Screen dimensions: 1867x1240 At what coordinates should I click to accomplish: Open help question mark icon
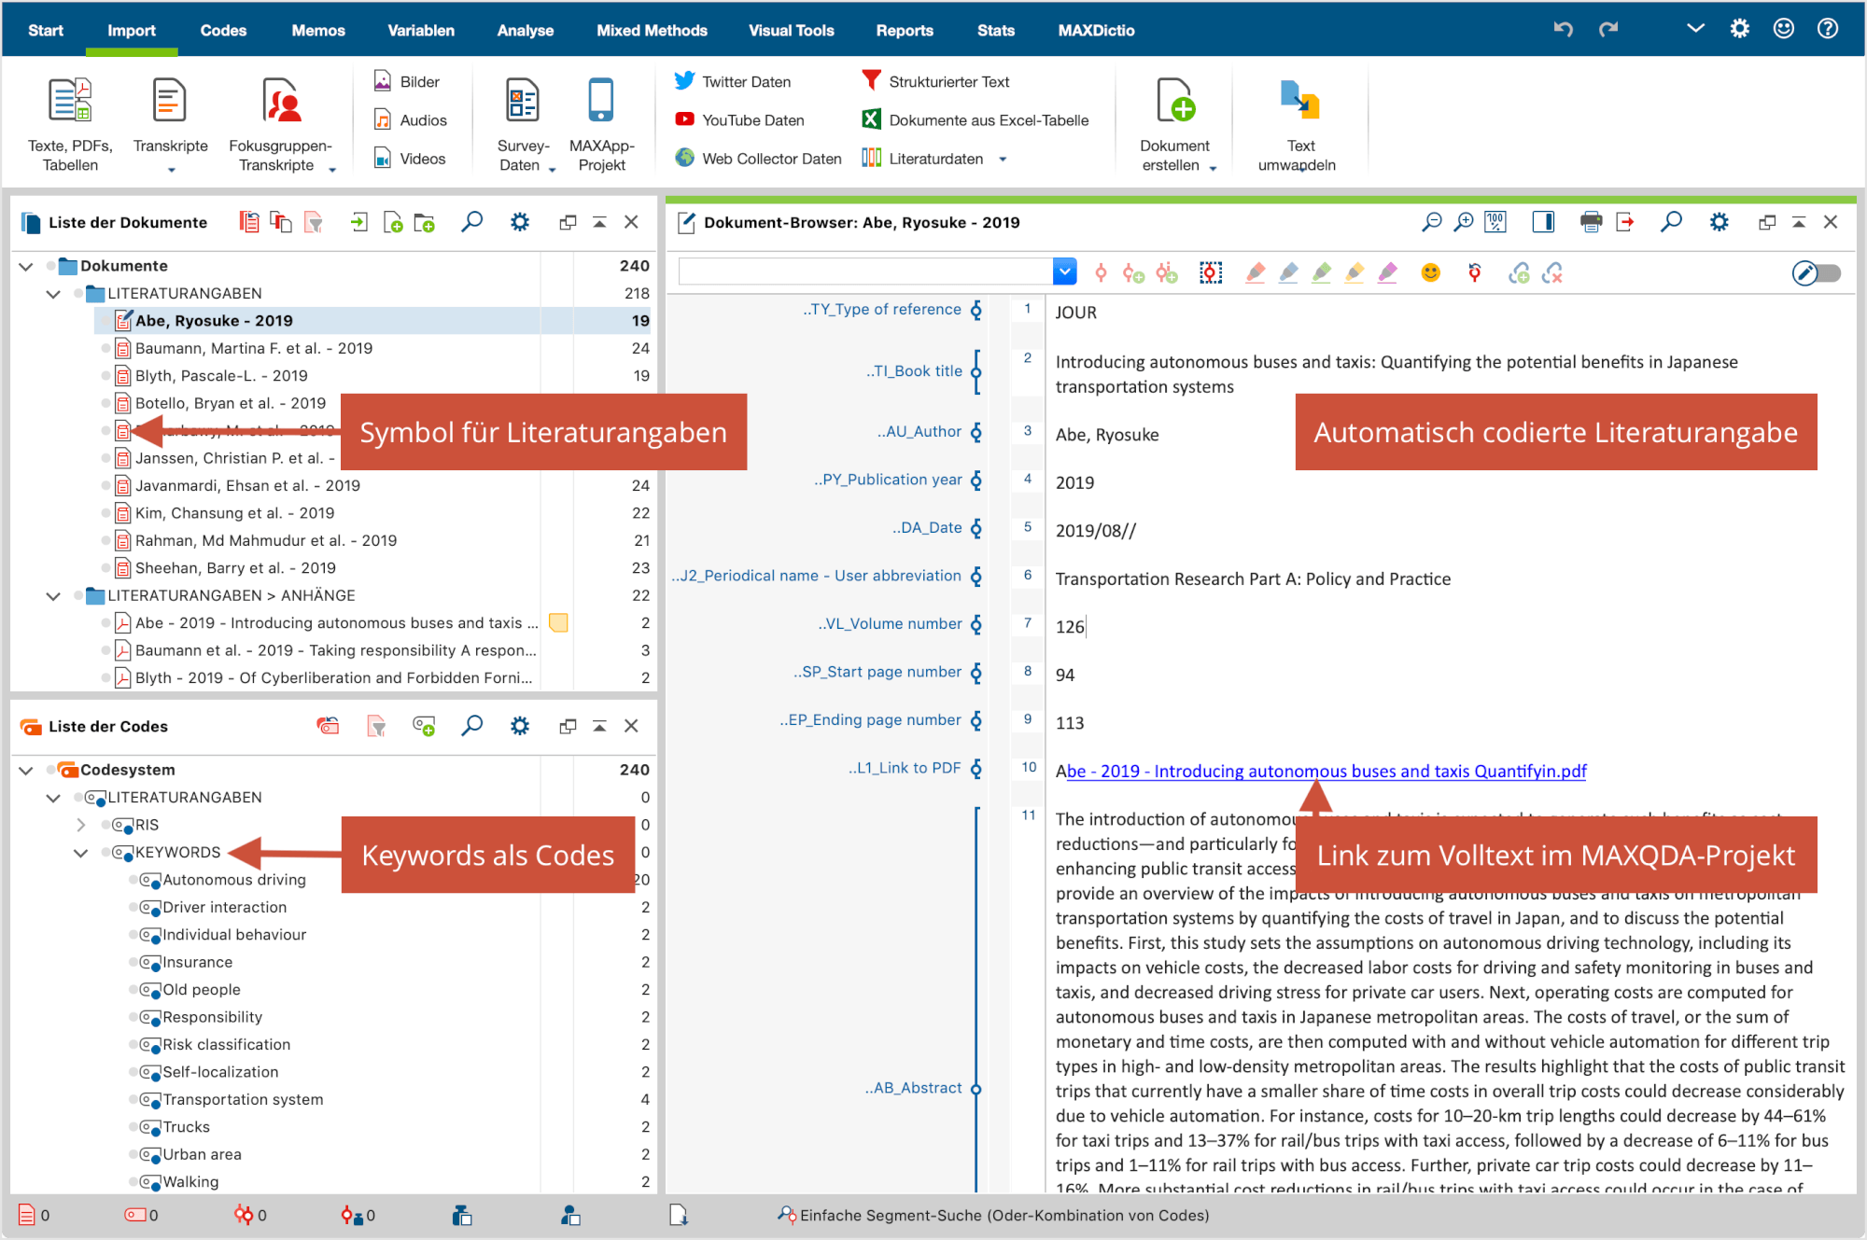click(x=1828, y=29)
